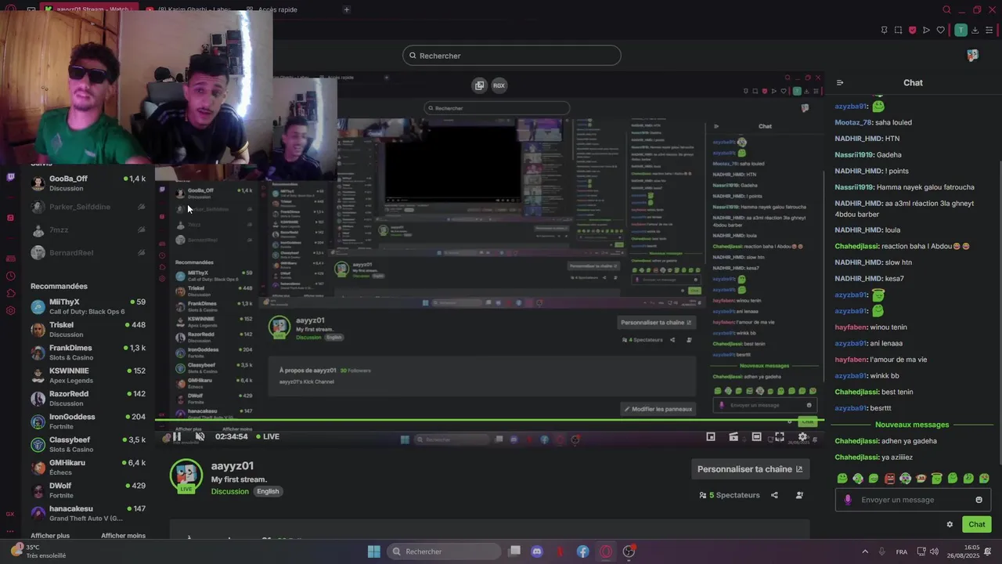Image resolution: width=1002 pixels, height=564 pixels.
Task: Open the BernardReel offline channel
Action: pyautogui.click(x=88, y=252)
